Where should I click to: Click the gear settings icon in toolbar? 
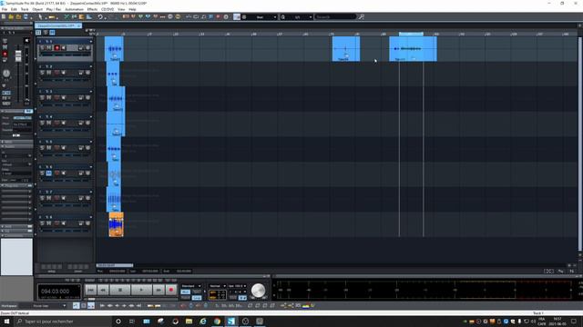[226, 16]
